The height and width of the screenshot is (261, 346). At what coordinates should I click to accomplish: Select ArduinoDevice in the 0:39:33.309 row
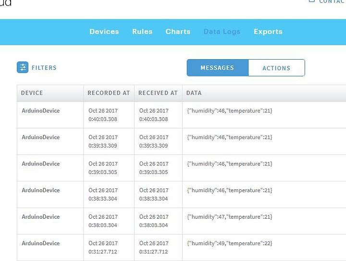click(x=40, y=137)
